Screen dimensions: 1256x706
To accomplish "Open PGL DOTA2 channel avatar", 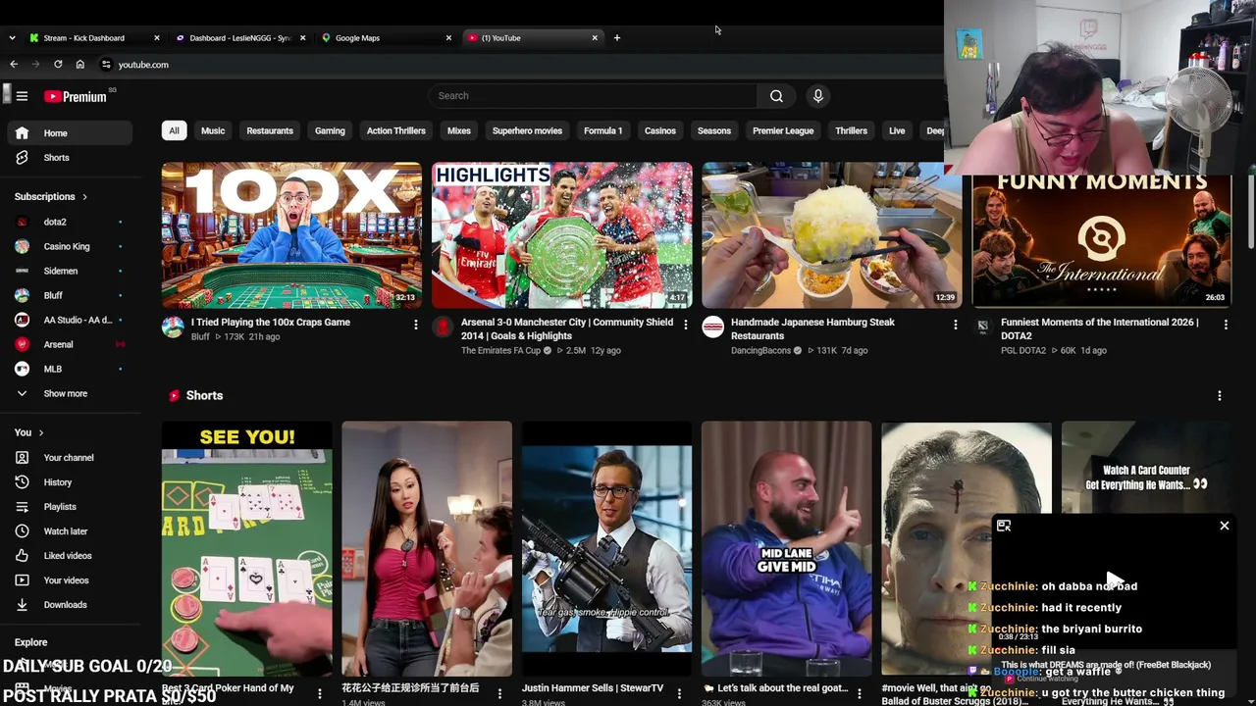I will tap(982, 328).
